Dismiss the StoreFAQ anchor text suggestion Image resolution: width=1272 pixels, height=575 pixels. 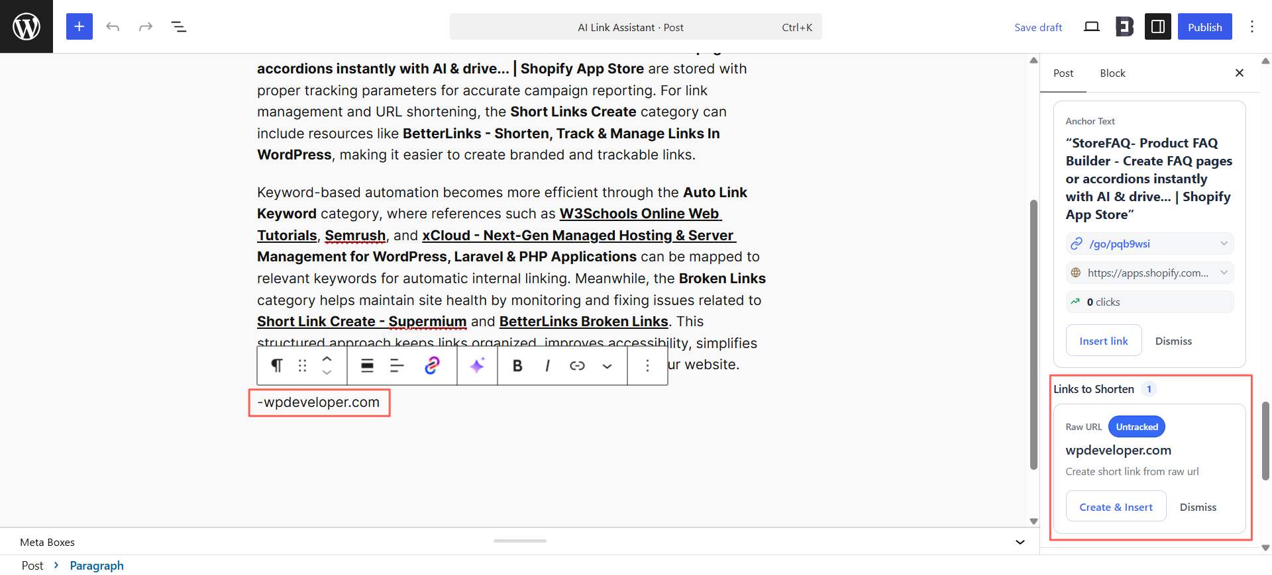coord(1173,341)
